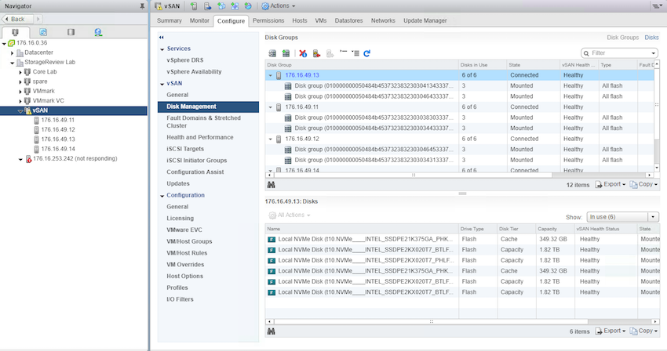Switch to Networking navigator view
667x351 pixels.
[98, 32]
